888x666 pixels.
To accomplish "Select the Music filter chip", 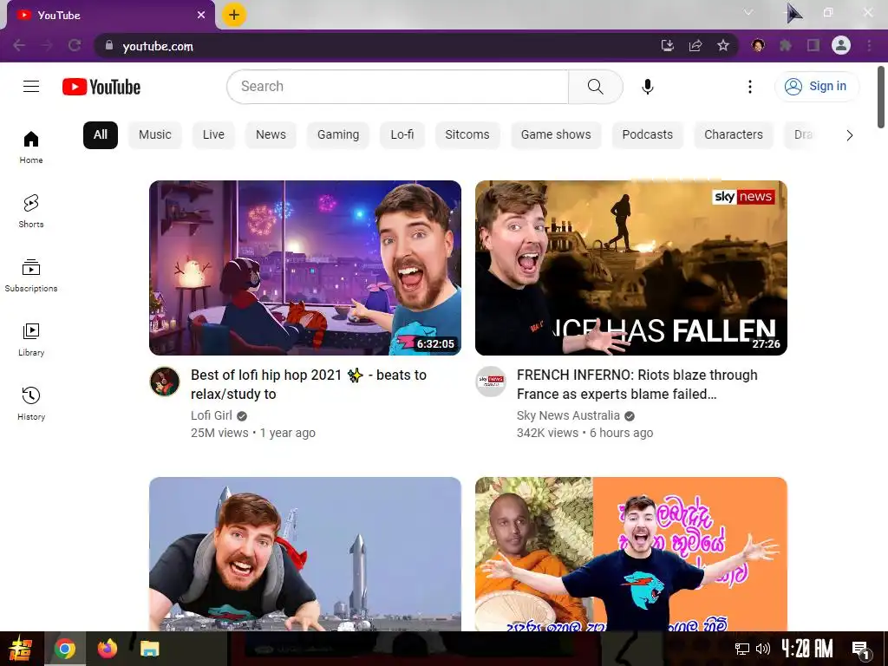I will (x=155, y=134).
